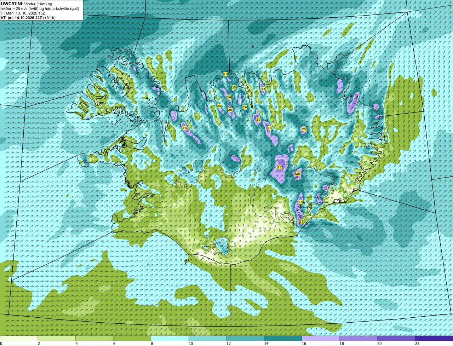Viewport: 453px width, 346px height.
Task: Click the 20–22 m/s violet legend swatch
Action: (396, 338)
